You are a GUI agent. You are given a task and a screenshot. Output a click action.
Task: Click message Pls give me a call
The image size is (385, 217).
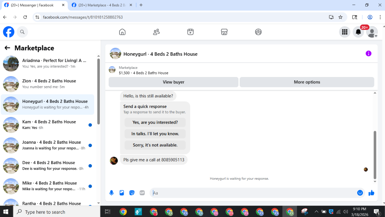pos(154,160)
